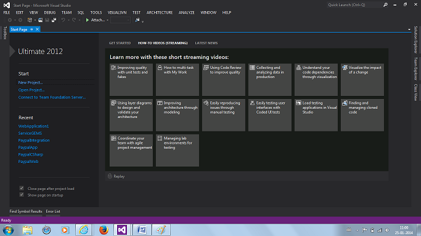Screen dimensions: 421x236
Task: Open recent project PaypalCSharp
Action: 31,154
